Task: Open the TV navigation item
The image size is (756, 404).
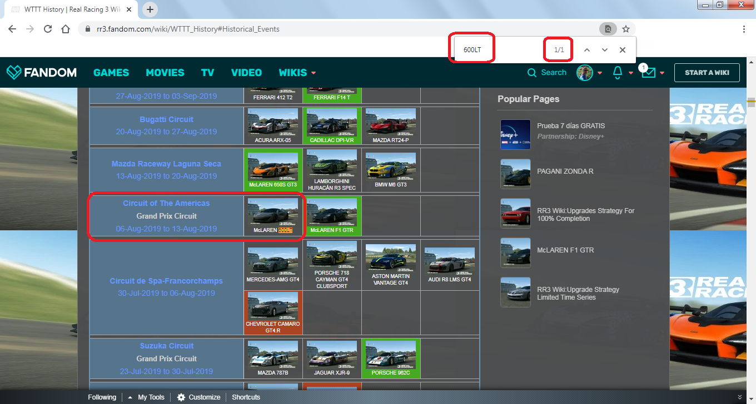Action: (x=208, y=73)
